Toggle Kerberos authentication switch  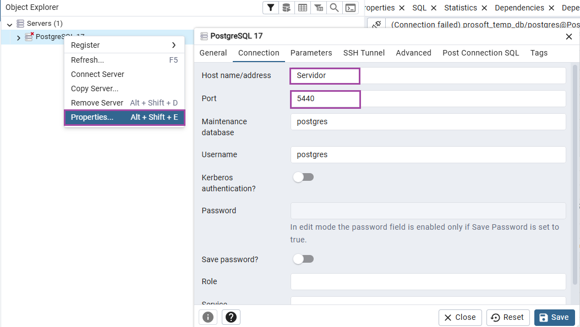click(303, 178)
